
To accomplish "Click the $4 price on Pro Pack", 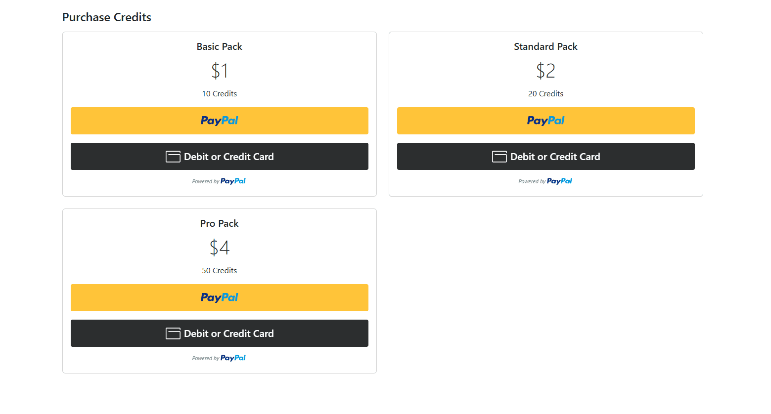I will 219,247.
